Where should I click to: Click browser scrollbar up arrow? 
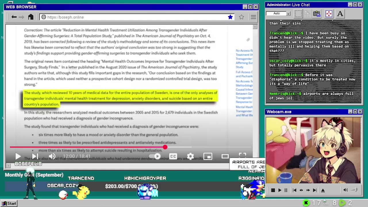click(255, 27)
